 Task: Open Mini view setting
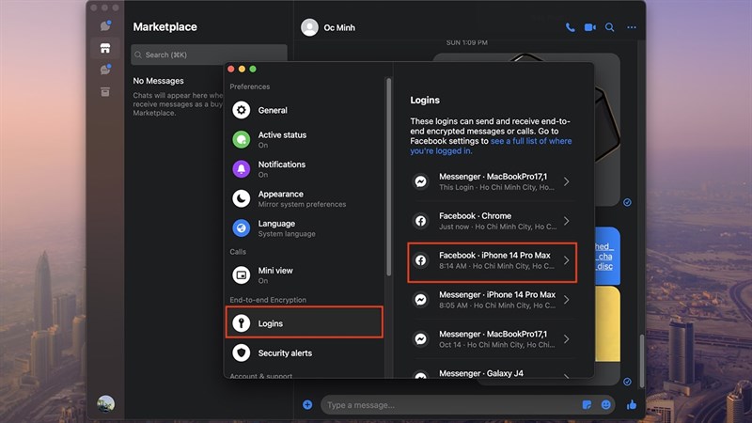[x=274, y=274]
